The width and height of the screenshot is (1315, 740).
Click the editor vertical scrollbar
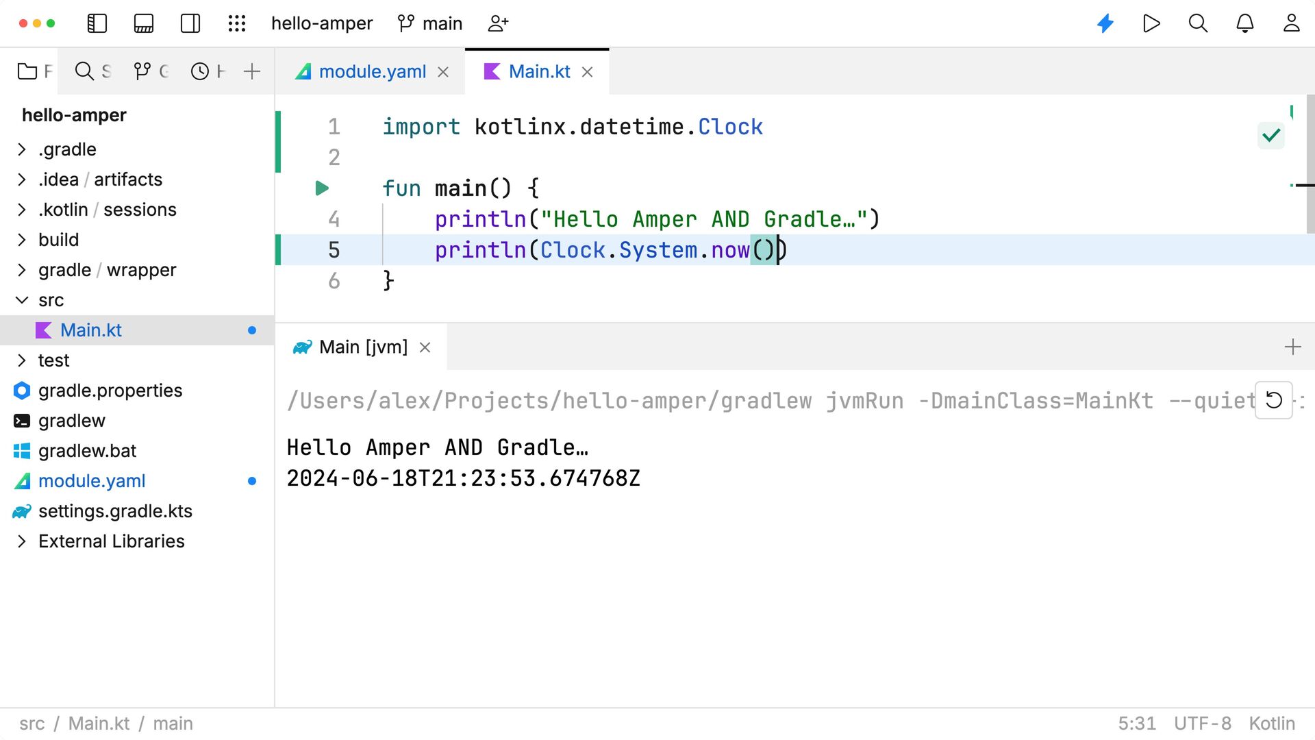1310,164
